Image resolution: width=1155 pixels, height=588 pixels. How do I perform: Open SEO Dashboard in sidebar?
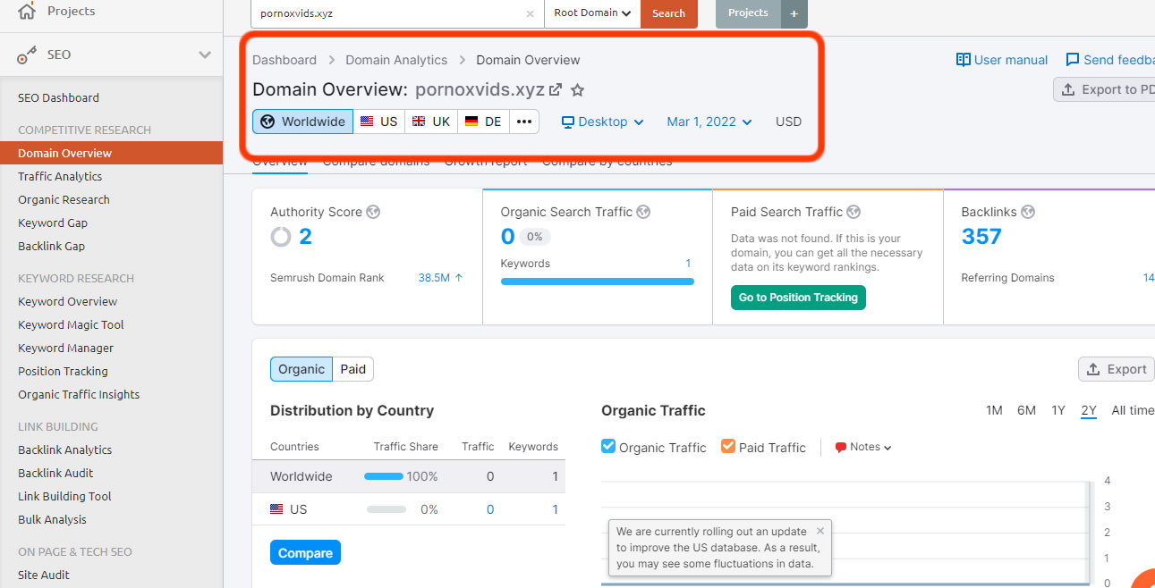tap(58, 97)
